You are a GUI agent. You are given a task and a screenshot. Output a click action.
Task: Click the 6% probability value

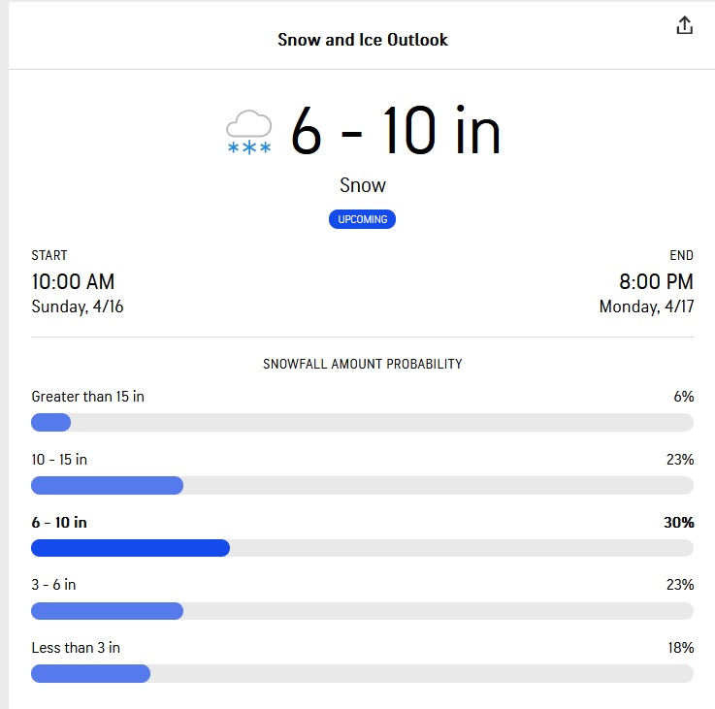(x=683, y=396)
